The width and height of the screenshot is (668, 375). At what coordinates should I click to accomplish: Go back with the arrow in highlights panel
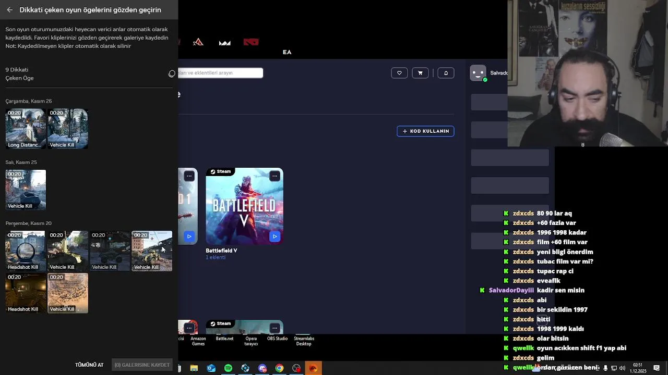(9, 10)
